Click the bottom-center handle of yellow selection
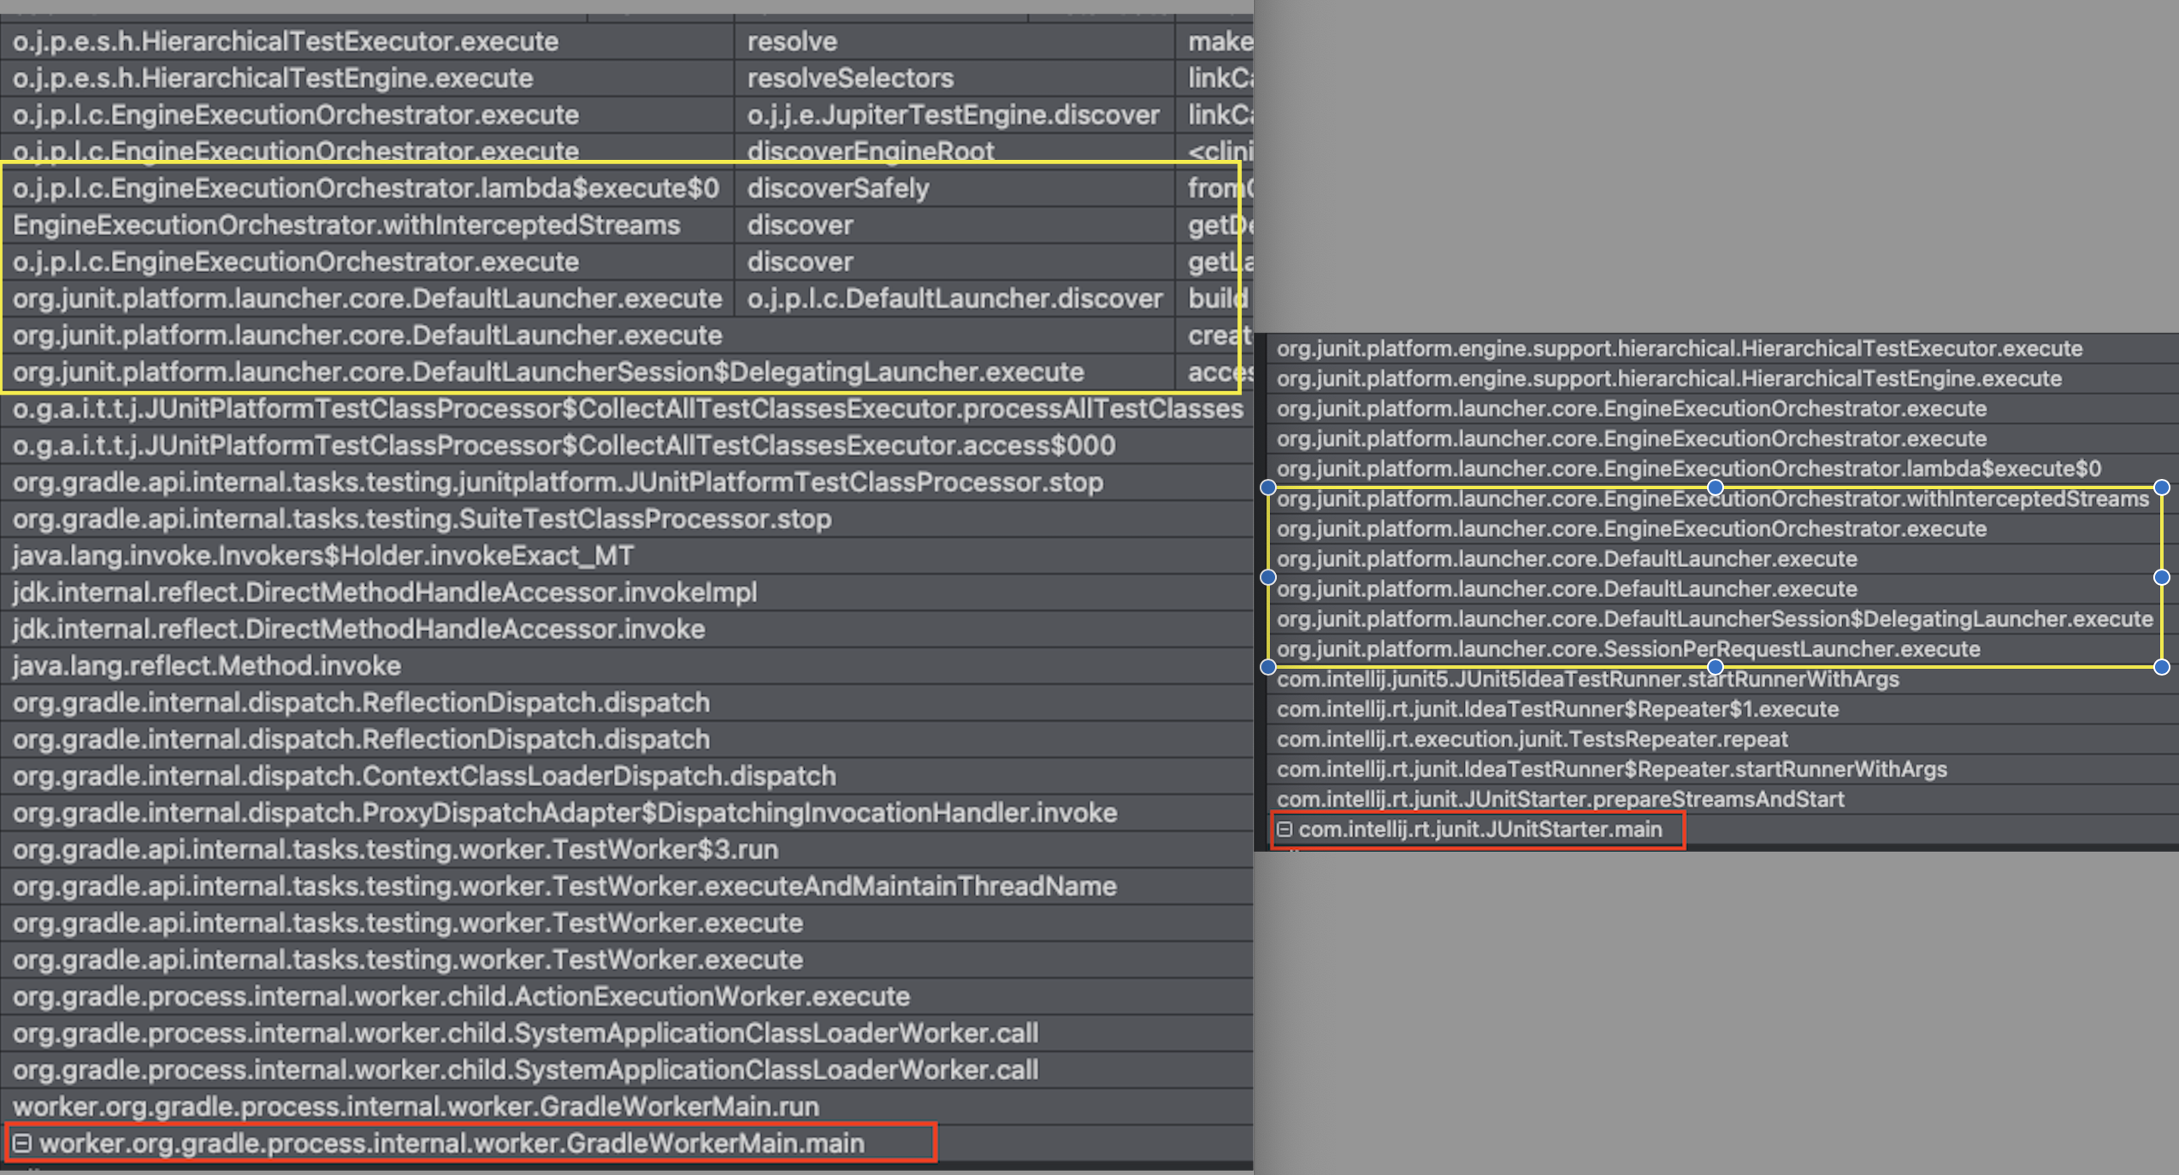Screen dimensions: 2179x1175 [x=1715, y=667]
